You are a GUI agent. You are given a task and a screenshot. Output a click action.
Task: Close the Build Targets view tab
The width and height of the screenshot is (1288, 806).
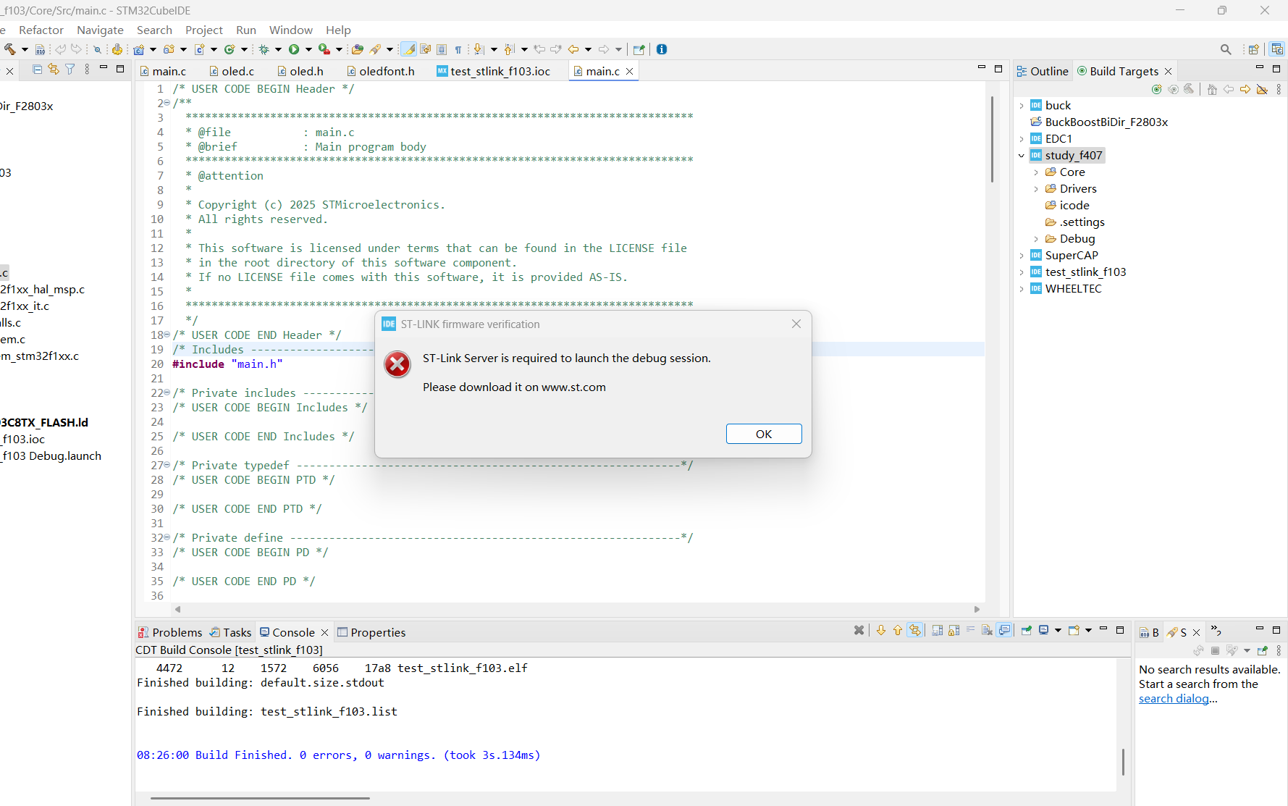pyautogui.click(x=1168, y=72)
